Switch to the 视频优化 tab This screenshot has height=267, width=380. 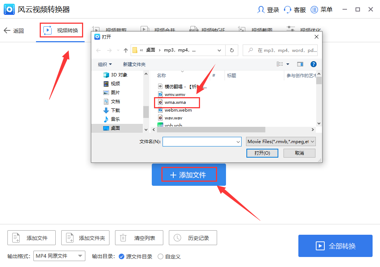(x=304, y=29)
